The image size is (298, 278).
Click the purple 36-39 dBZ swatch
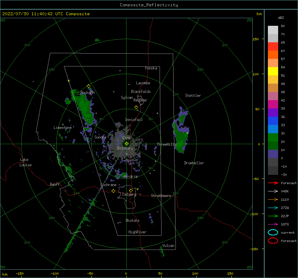pos(273,113)
